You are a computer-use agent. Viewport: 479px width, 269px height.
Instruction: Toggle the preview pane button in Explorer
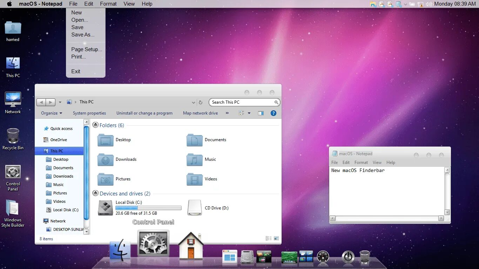pos(261,113)
